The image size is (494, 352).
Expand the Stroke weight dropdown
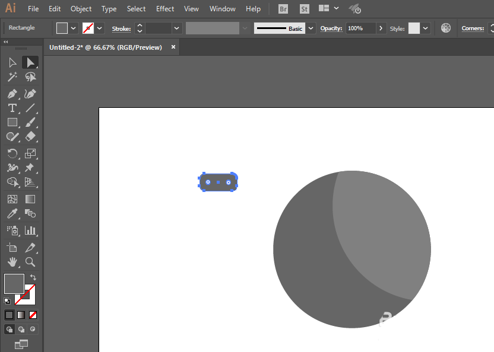click(177, 28)
